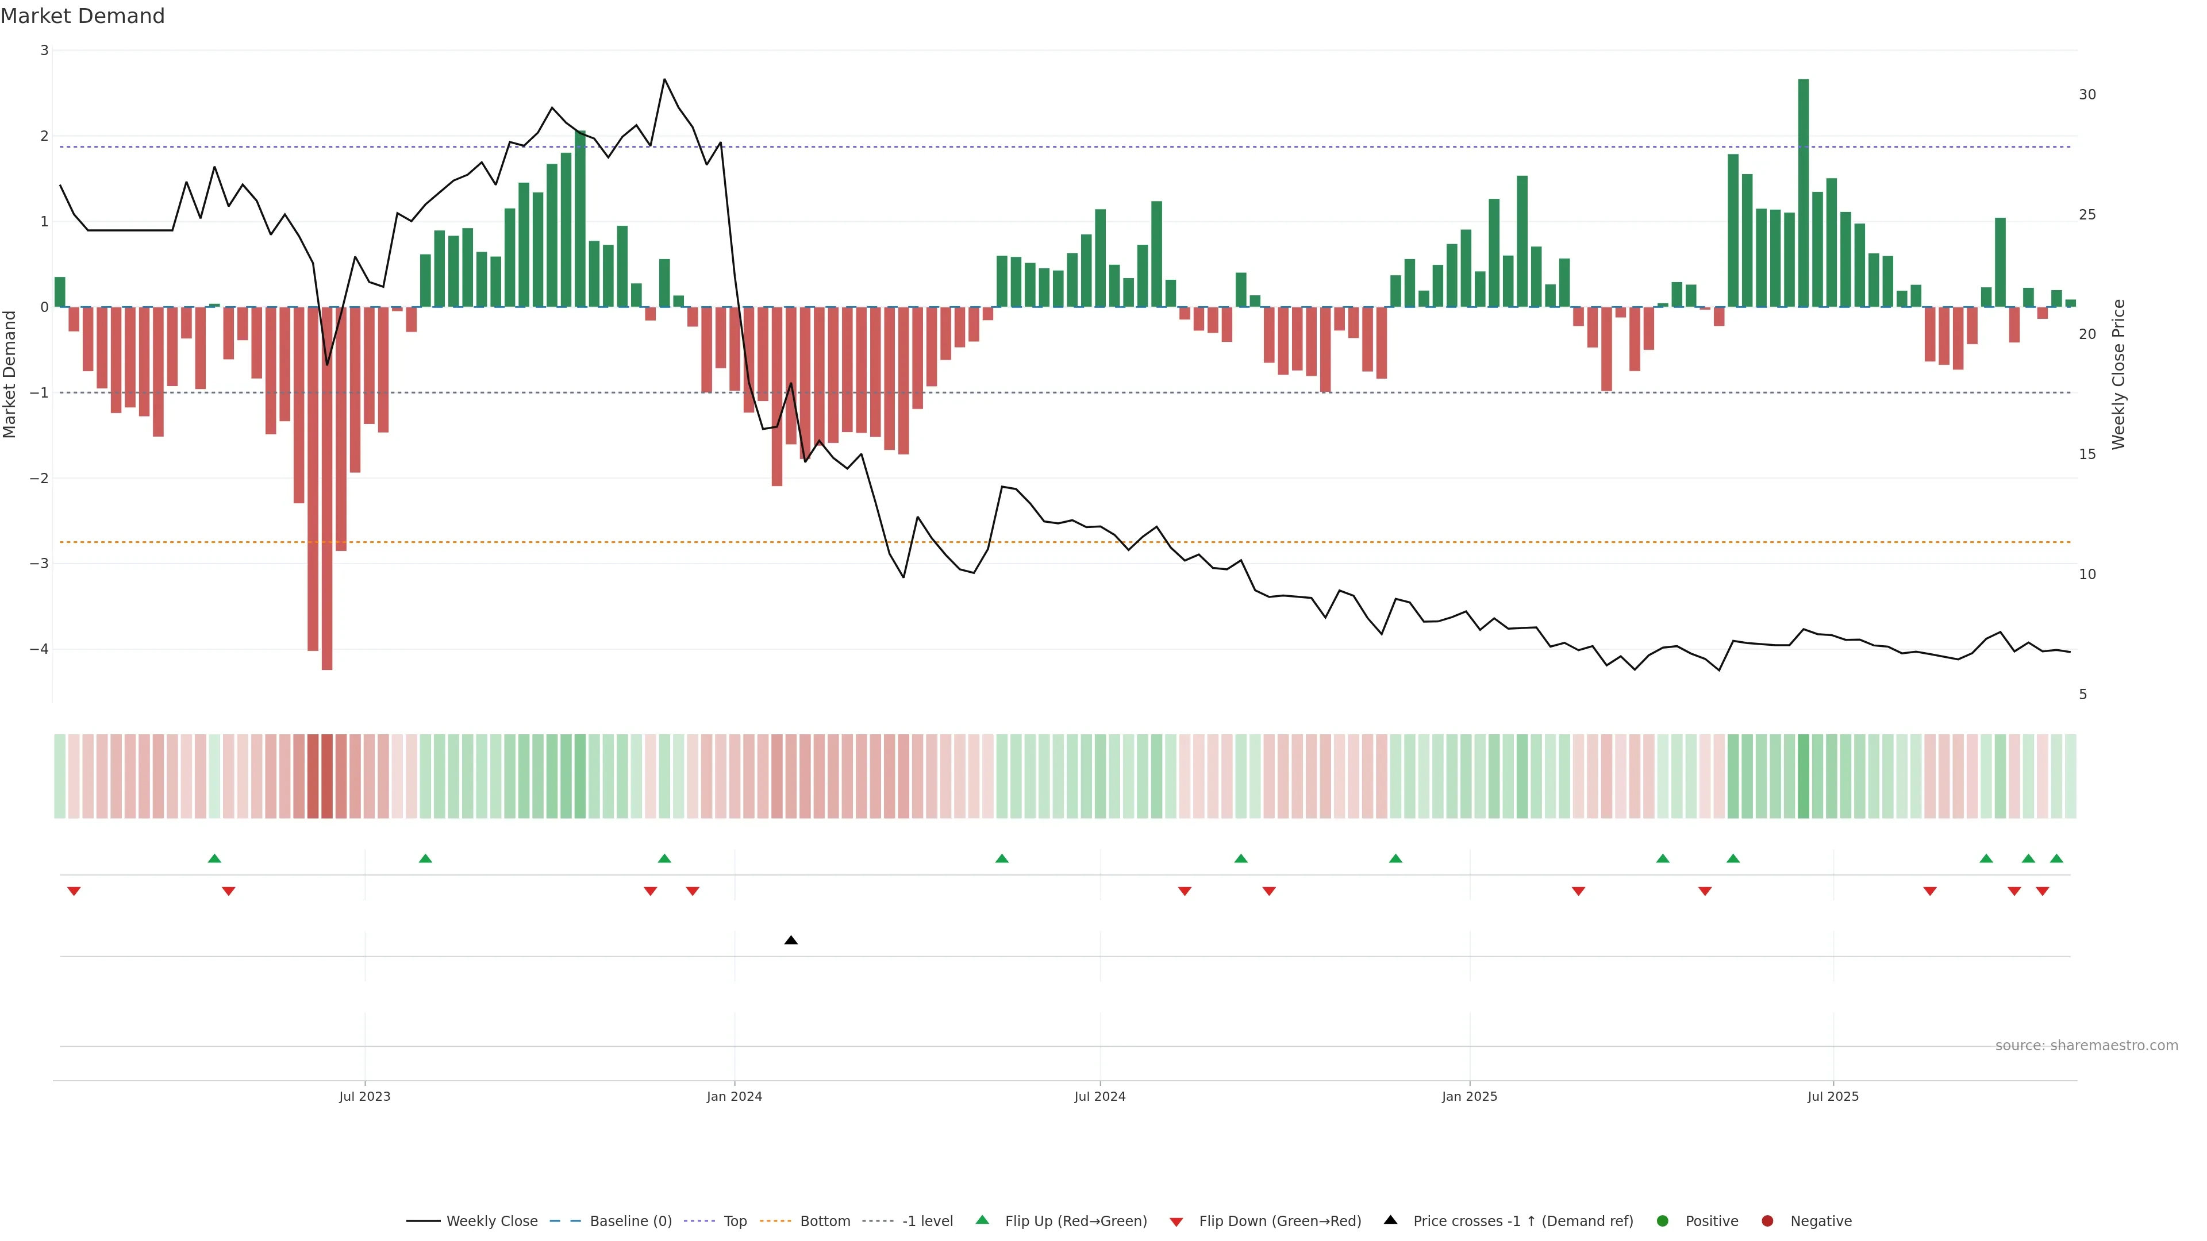Toggle the -1 level legend item
Viewport: 2207px width, 1241px height.
(927, 1220)
